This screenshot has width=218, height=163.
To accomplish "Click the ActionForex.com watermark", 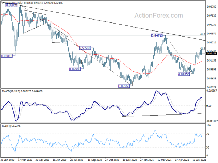I will (x=159, y=16).
